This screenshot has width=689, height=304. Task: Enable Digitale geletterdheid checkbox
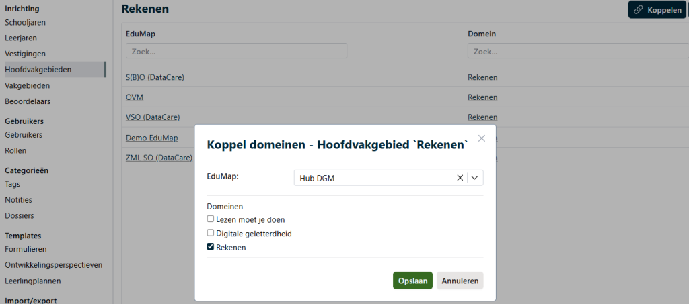[211, 234]
